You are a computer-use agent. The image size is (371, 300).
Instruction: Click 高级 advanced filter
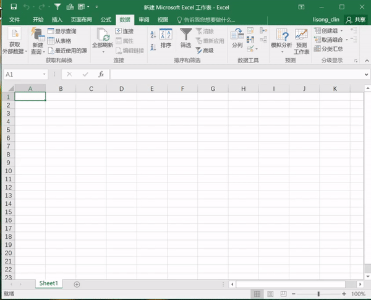(x=205, y=51)
